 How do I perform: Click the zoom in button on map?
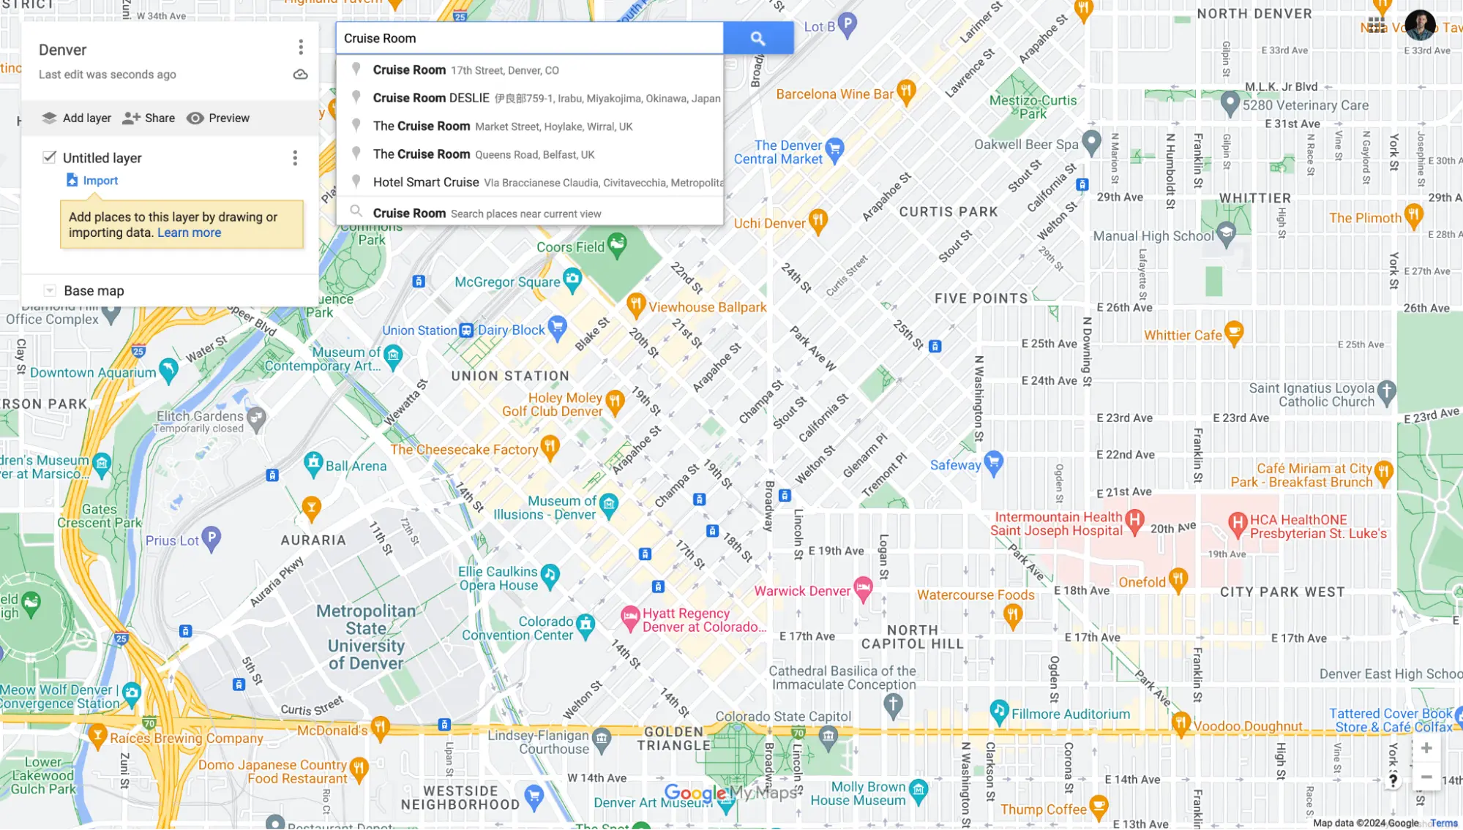click(1427, 747)
